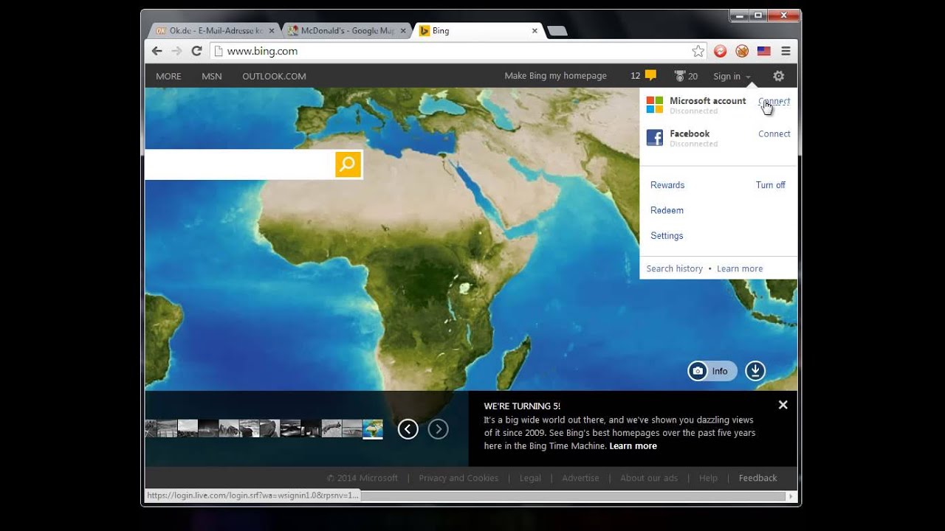Show next homepage image with right arrow
The image size is (945, 531).
pos(438,429)
